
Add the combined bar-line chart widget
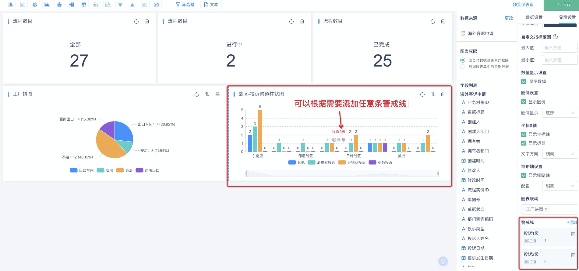tap(157, 5)
